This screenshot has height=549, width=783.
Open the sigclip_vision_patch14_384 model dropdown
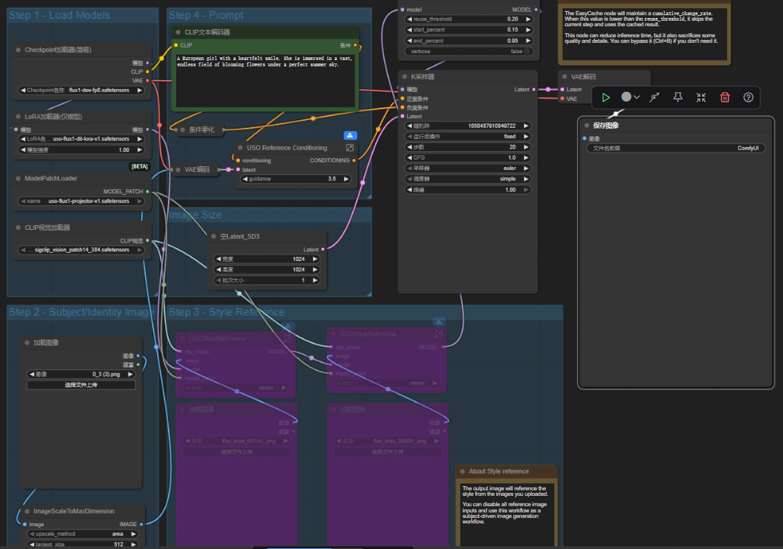point(82,249)
